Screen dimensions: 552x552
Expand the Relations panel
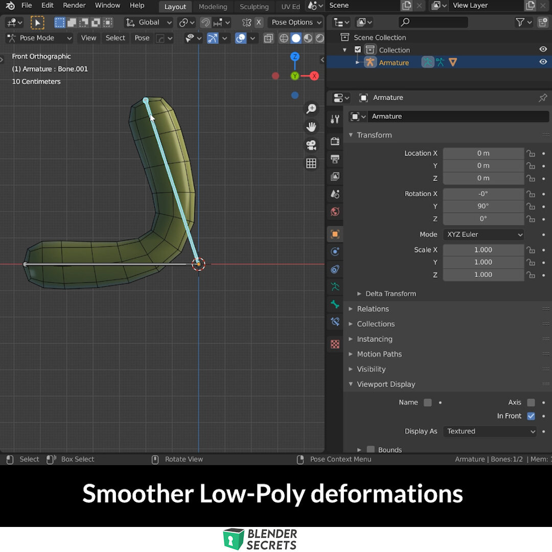click(x=351, y=309)
